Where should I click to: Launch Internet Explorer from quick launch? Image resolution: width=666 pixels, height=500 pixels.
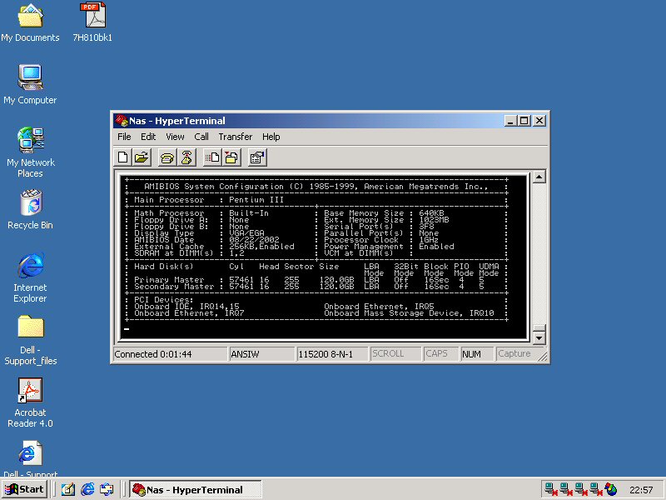pyautogui.click(x=87, y=489)
